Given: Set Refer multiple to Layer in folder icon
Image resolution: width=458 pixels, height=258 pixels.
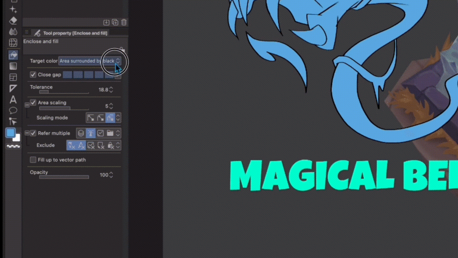Looking at the screenshot, I should pyautogui.click(x=110, y=133).
